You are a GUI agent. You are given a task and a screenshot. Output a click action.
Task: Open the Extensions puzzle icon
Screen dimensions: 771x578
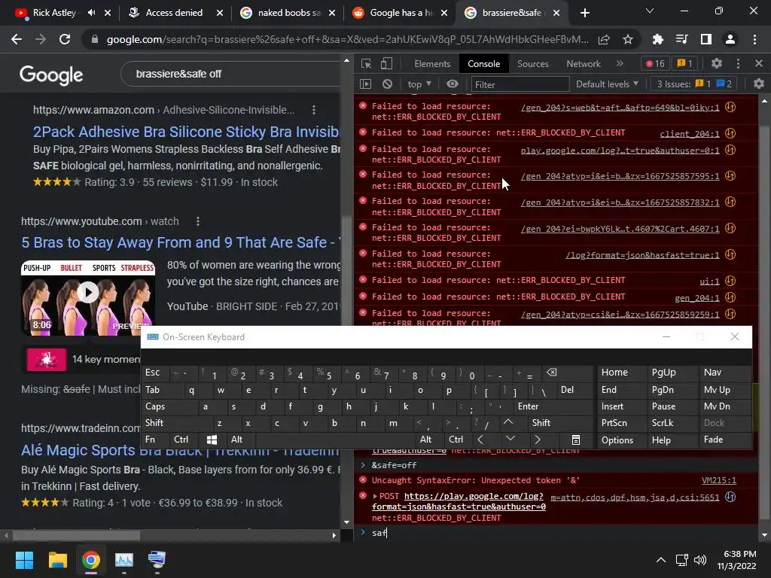[x=657, y=39]
